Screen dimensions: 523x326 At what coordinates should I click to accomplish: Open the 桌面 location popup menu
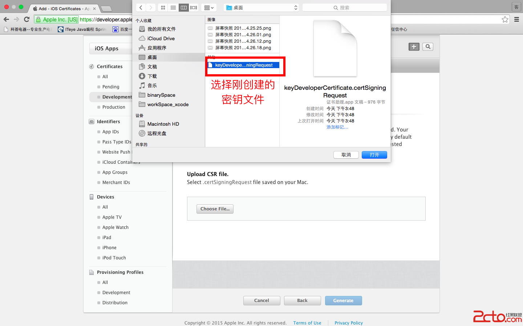[261, 8]
